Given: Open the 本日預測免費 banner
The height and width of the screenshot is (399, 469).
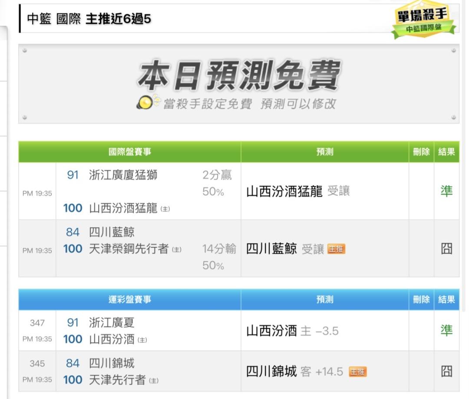Looking at the screenshot, I should point(239,84).
